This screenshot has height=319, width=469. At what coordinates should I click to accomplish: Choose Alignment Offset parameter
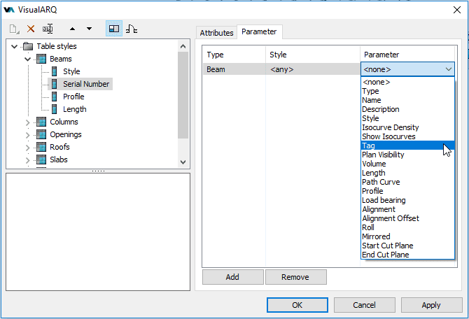[407, 218]
